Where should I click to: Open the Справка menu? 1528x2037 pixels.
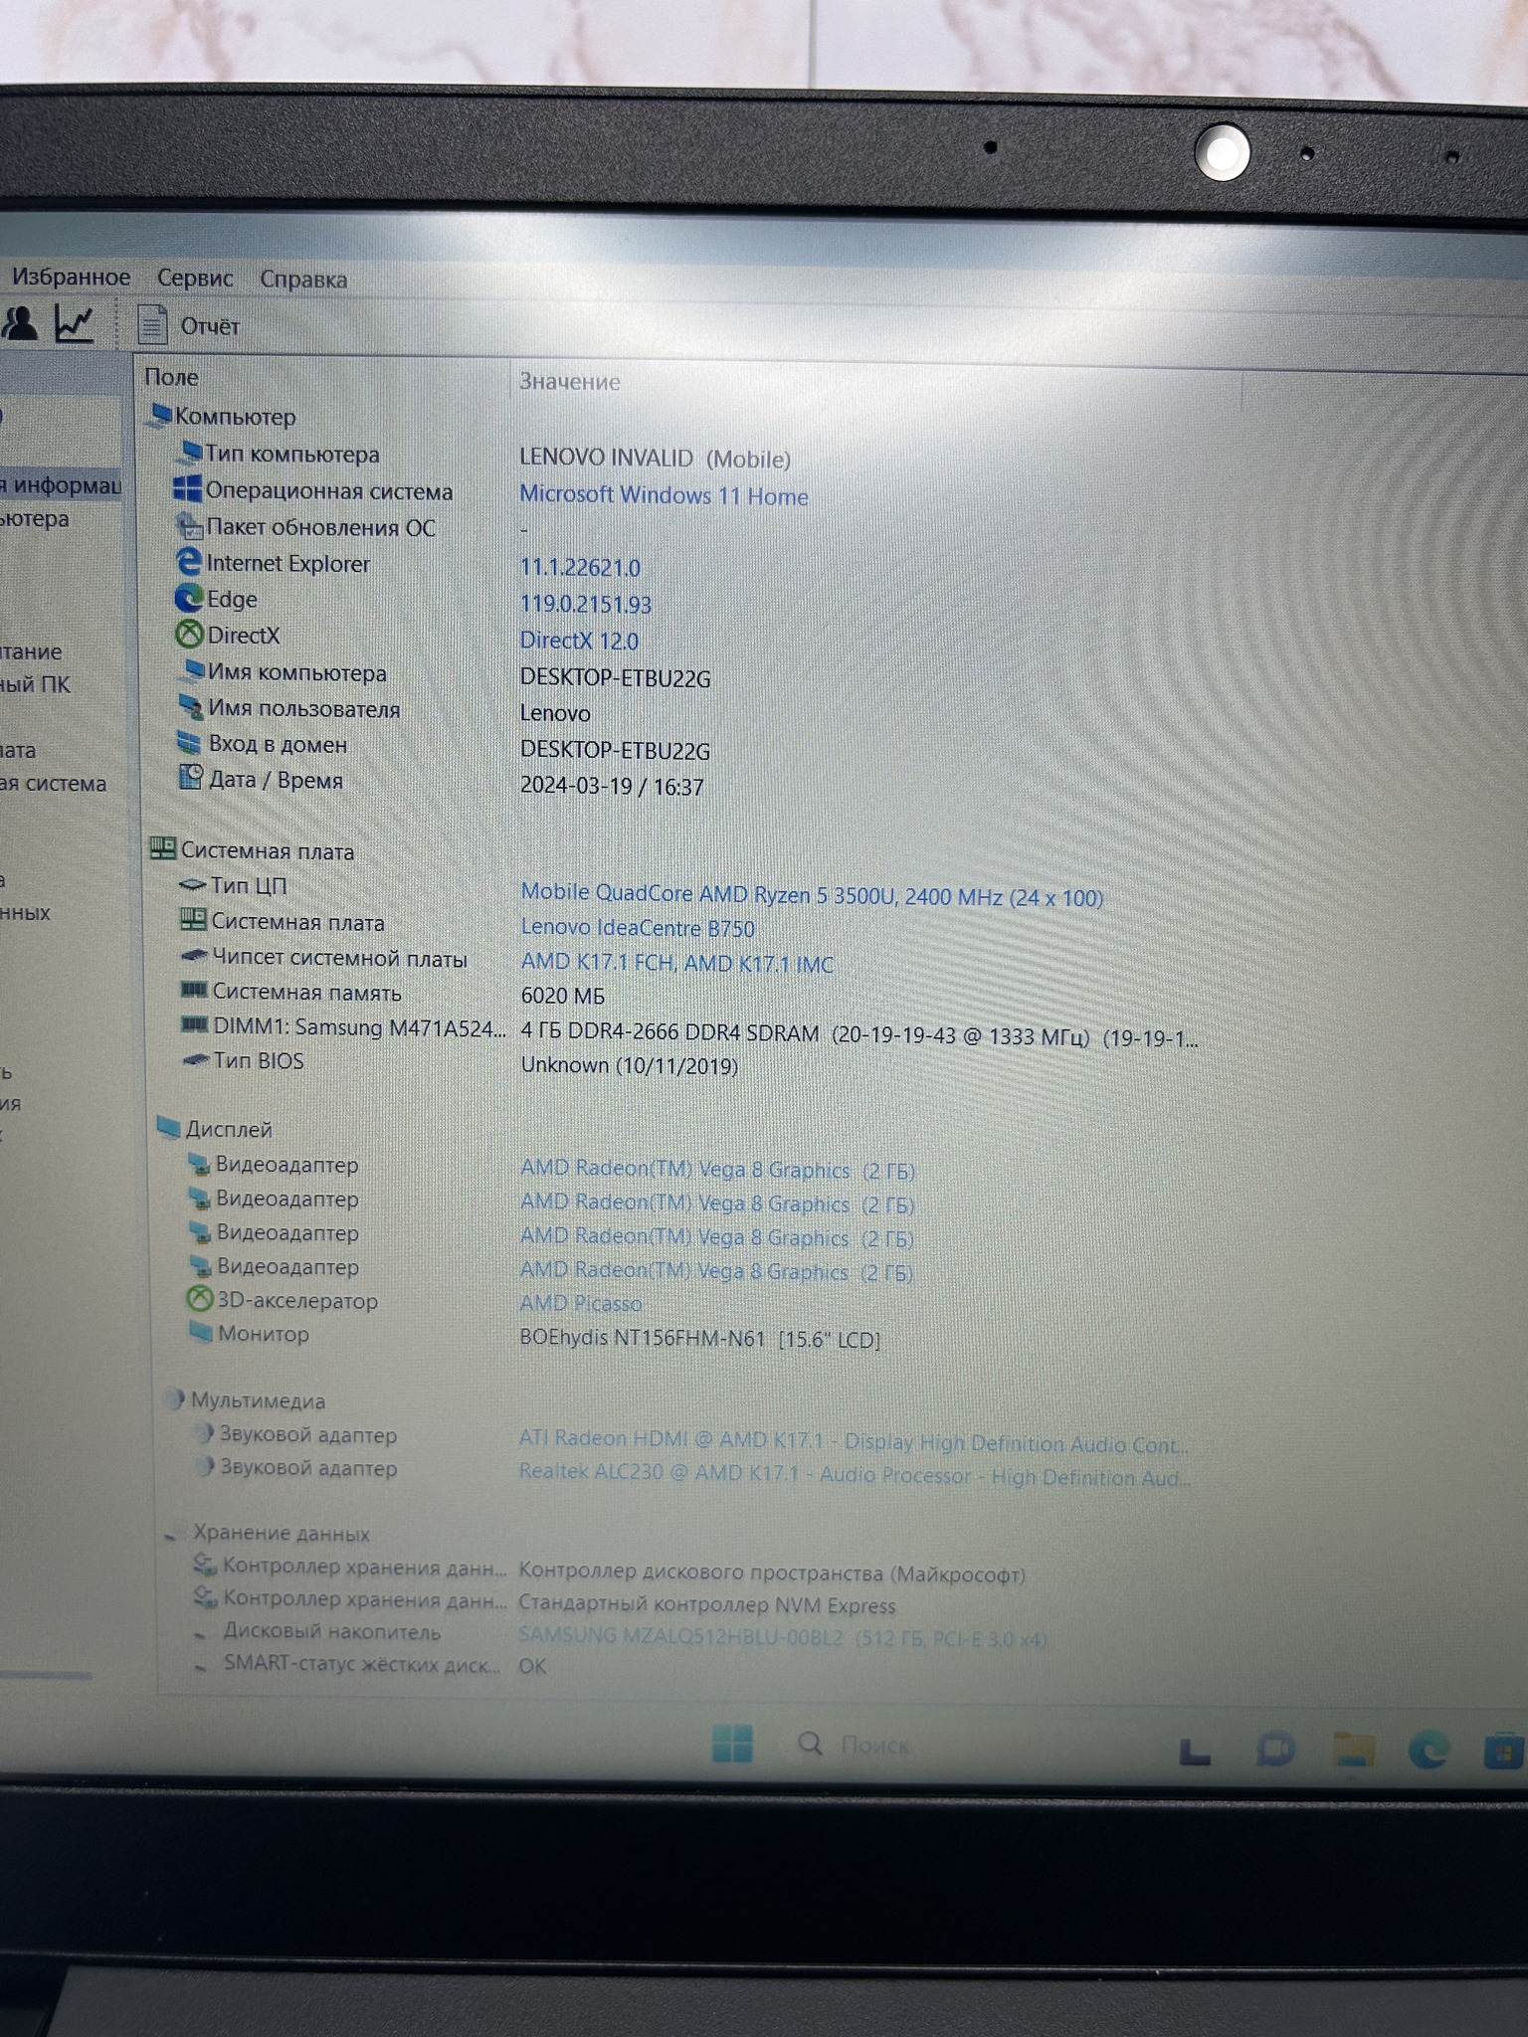[x=303, y=279]
